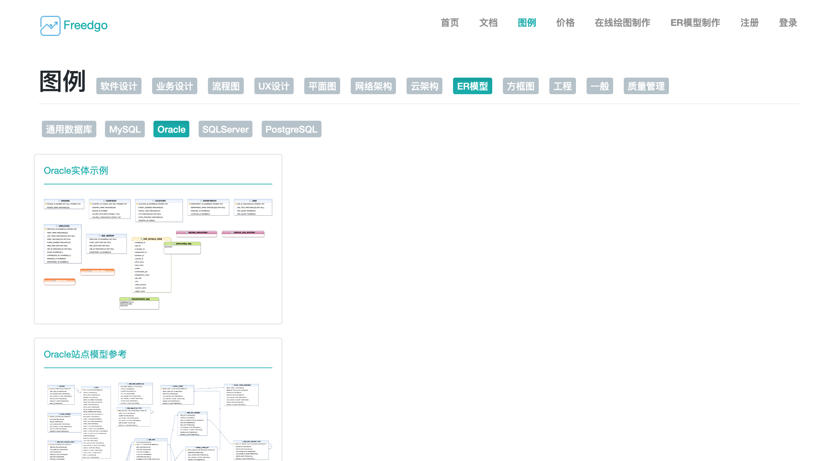This screenshot has width=839, height=461.
Task: Switch to the 通用数据库 subcategory
Action: 69,129
